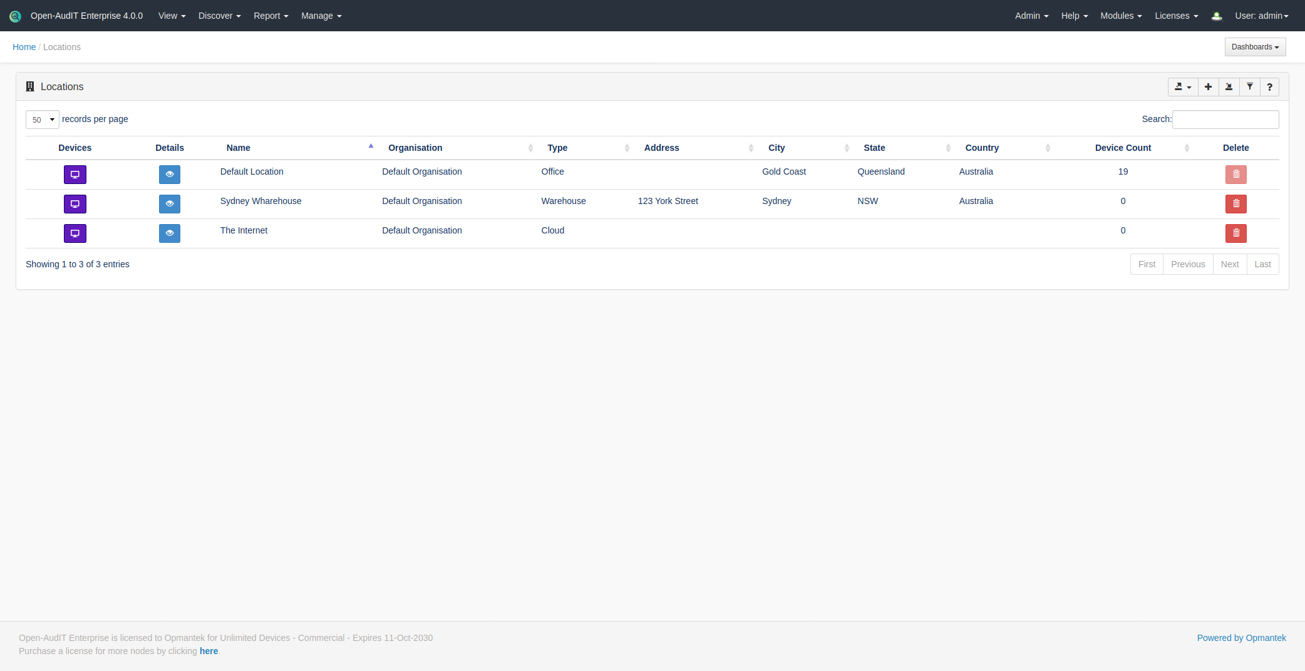Image resolution: width=1305 pixels, height=671 pixels.
Task: View devices for Sydney Wharehouse
Action: click(x=75, y=204)
